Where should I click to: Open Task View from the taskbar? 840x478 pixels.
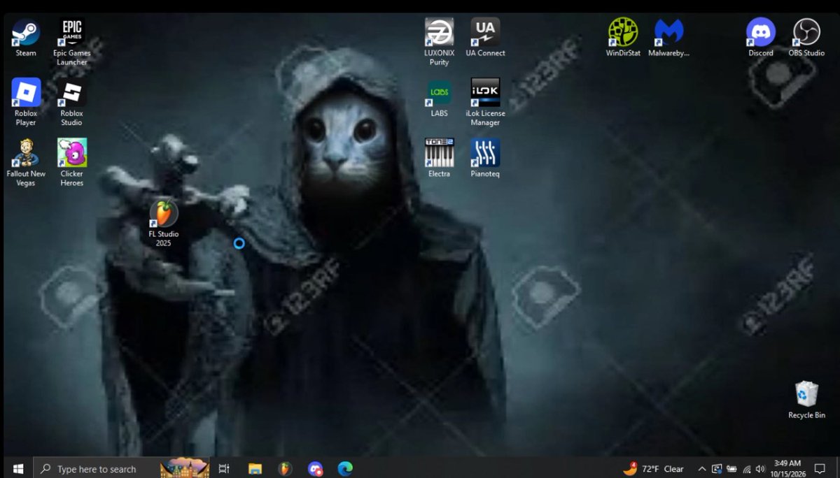coord(224,468)
